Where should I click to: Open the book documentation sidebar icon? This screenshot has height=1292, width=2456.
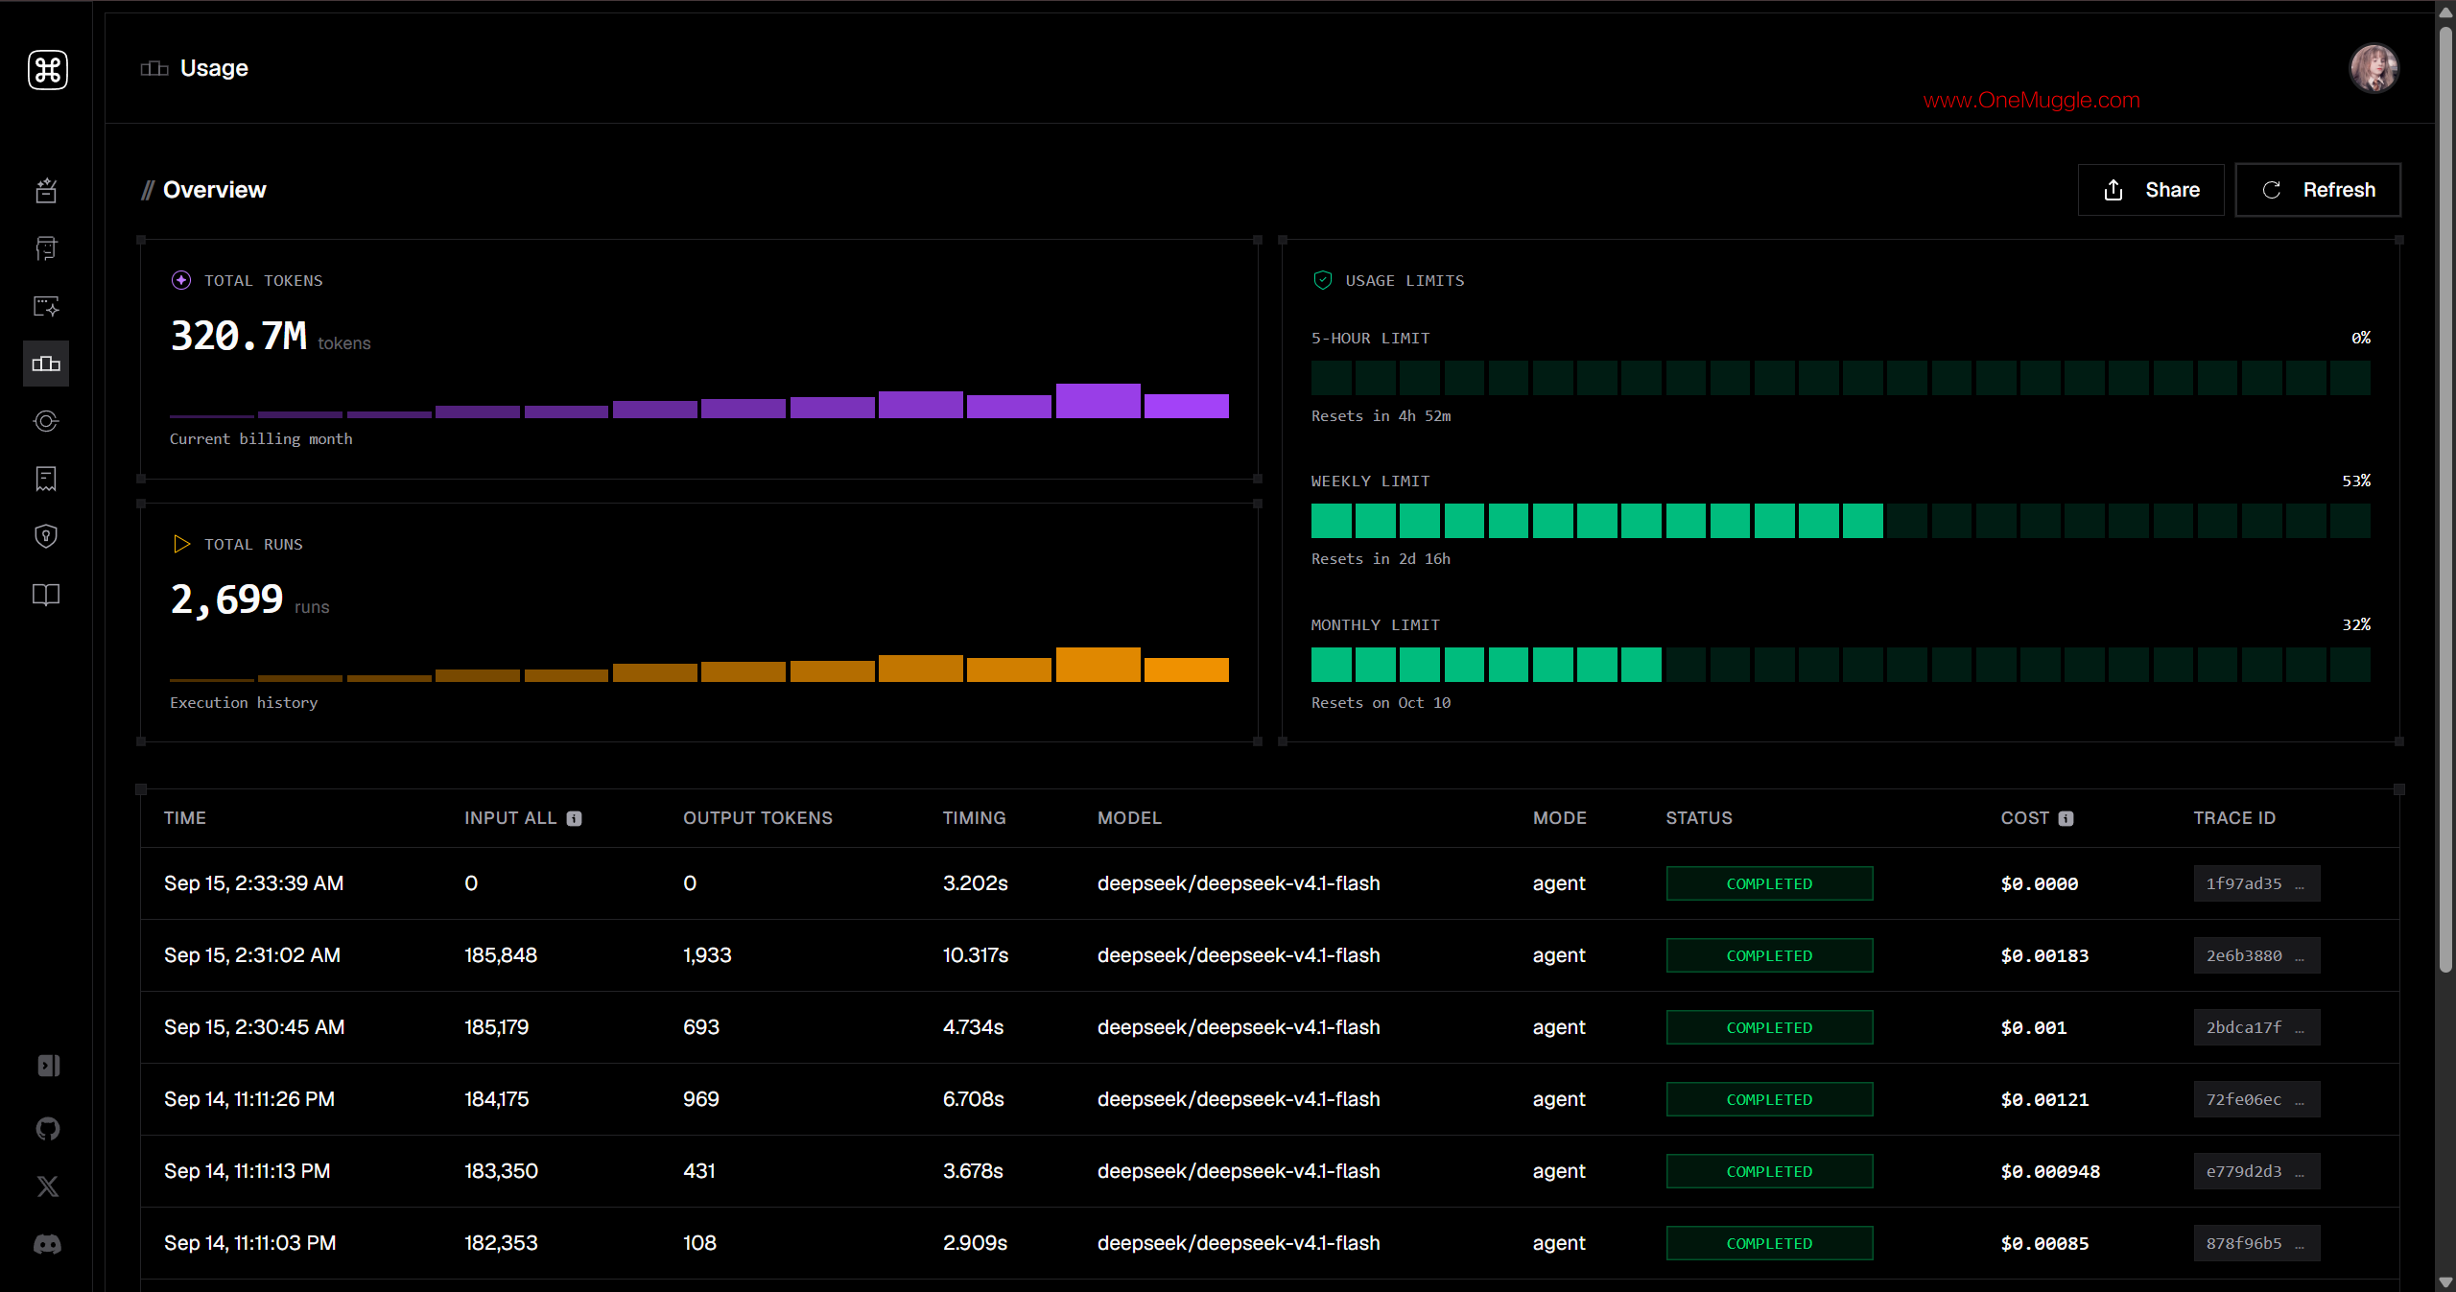click(x=46, y=595)
